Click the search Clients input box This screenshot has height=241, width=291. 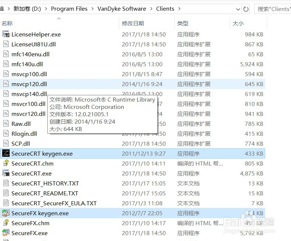pos(273,9)
